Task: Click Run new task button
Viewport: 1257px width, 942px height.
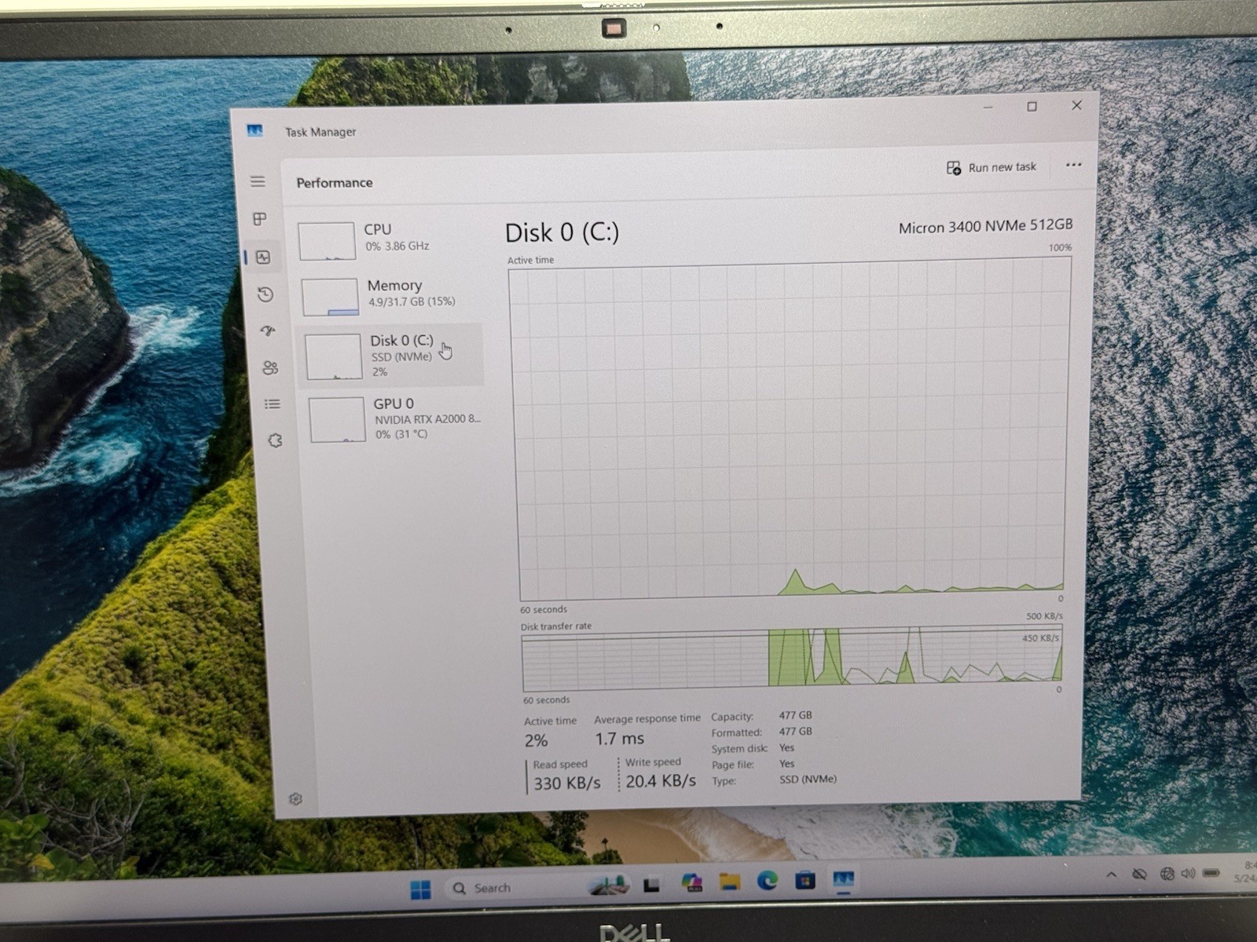Action: pos(991,167)
